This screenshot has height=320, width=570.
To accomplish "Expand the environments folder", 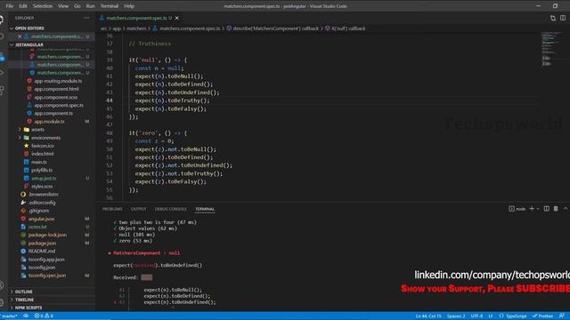I will click(x=45, y=138).
